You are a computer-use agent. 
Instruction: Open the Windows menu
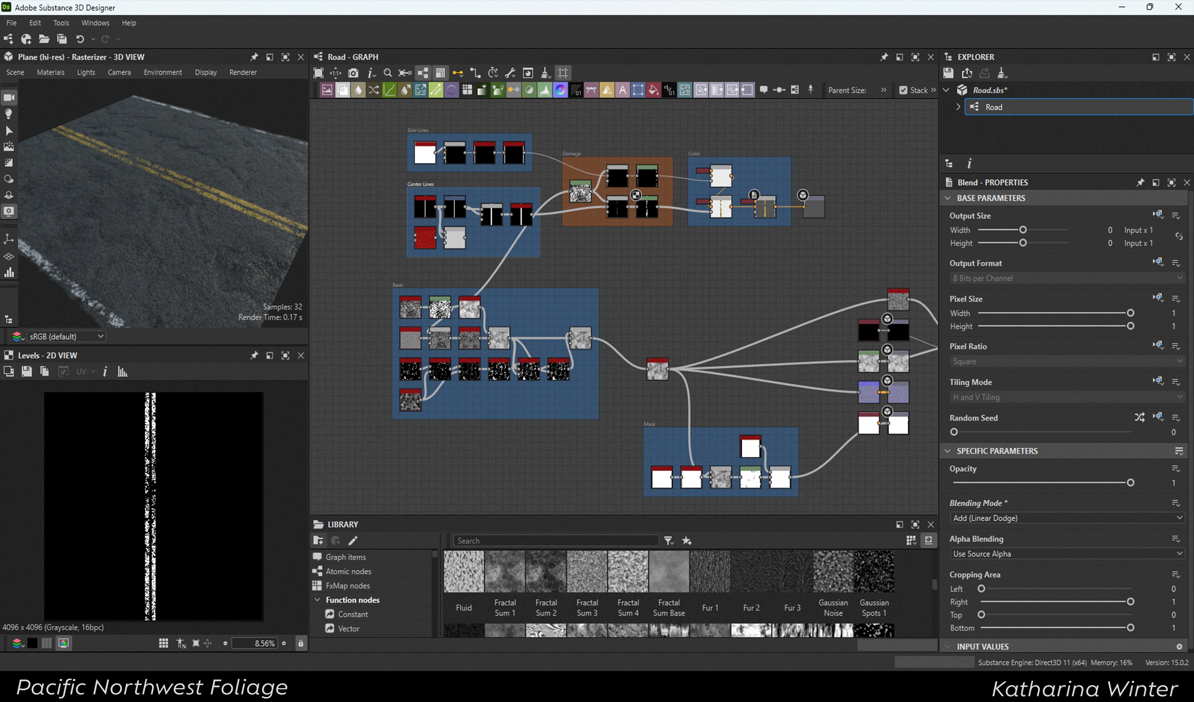95,23
